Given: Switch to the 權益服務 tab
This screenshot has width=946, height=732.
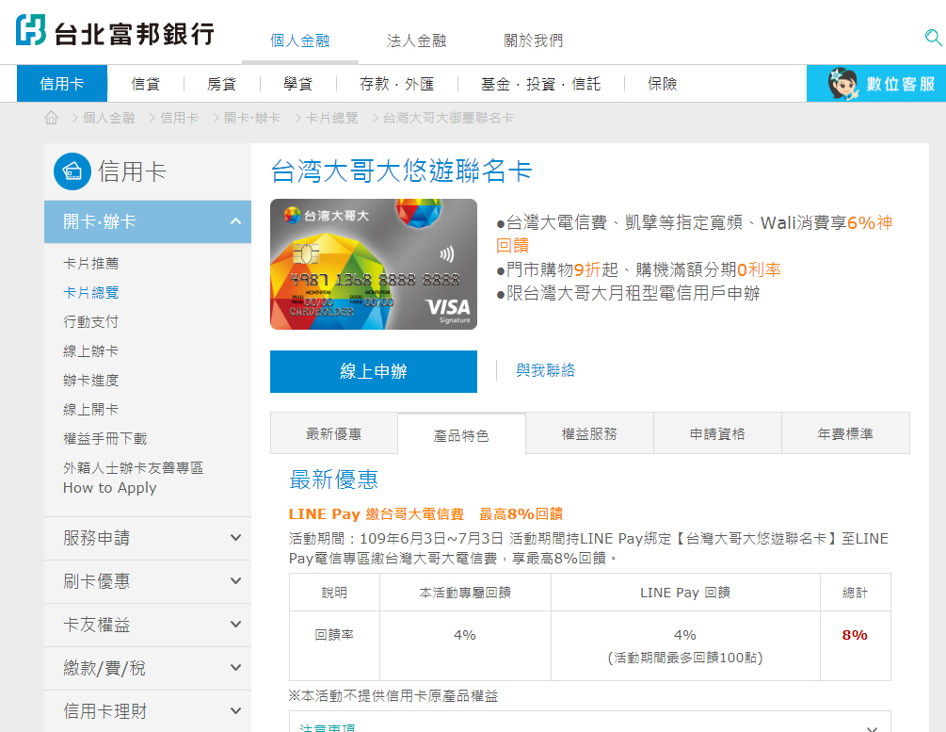Looking at the screenshot, I should point(589,433).
